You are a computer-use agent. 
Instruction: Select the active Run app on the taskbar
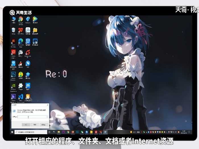pos(105,132)
